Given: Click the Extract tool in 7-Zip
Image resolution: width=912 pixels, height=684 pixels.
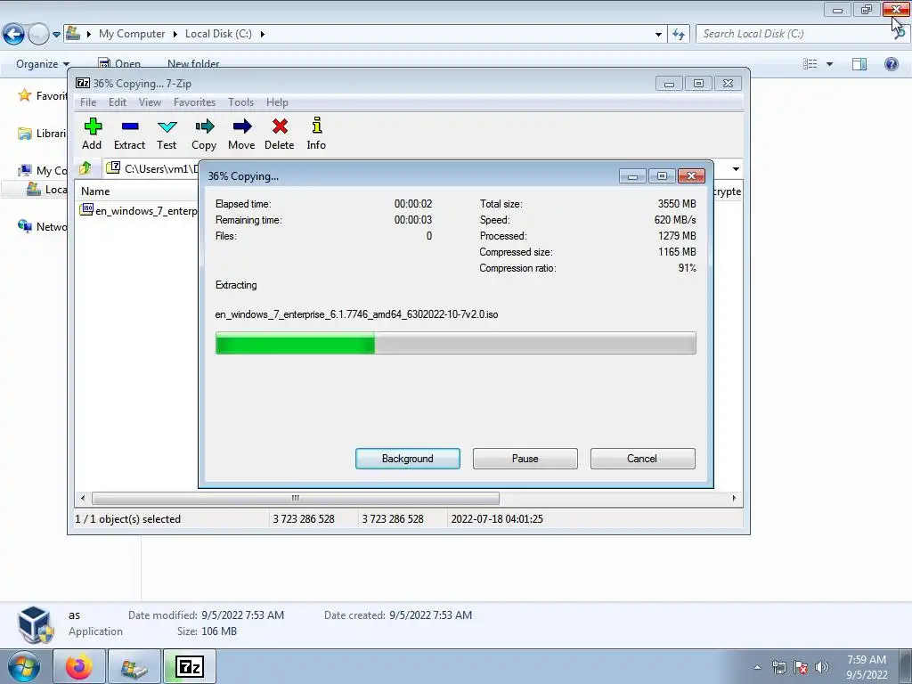Looking at the screenshot, I should [x=129, y=134].
